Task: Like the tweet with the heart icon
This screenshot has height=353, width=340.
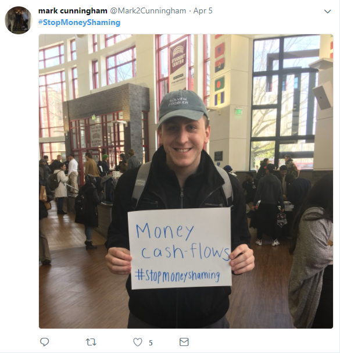Action: (138, 342)
